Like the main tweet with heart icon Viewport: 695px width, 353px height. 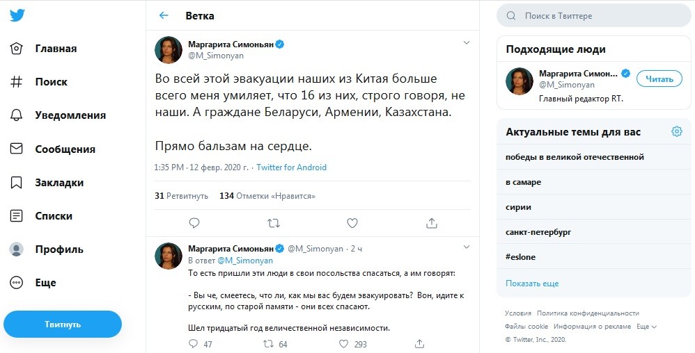[352, 223]
